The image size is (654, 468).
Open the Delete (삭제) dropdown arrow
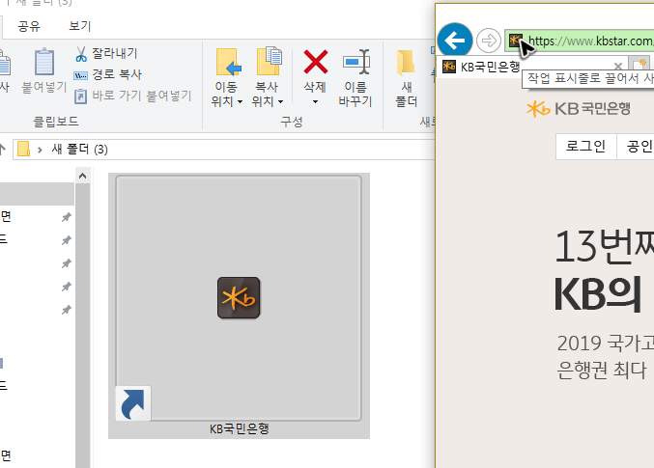point(315,101)
